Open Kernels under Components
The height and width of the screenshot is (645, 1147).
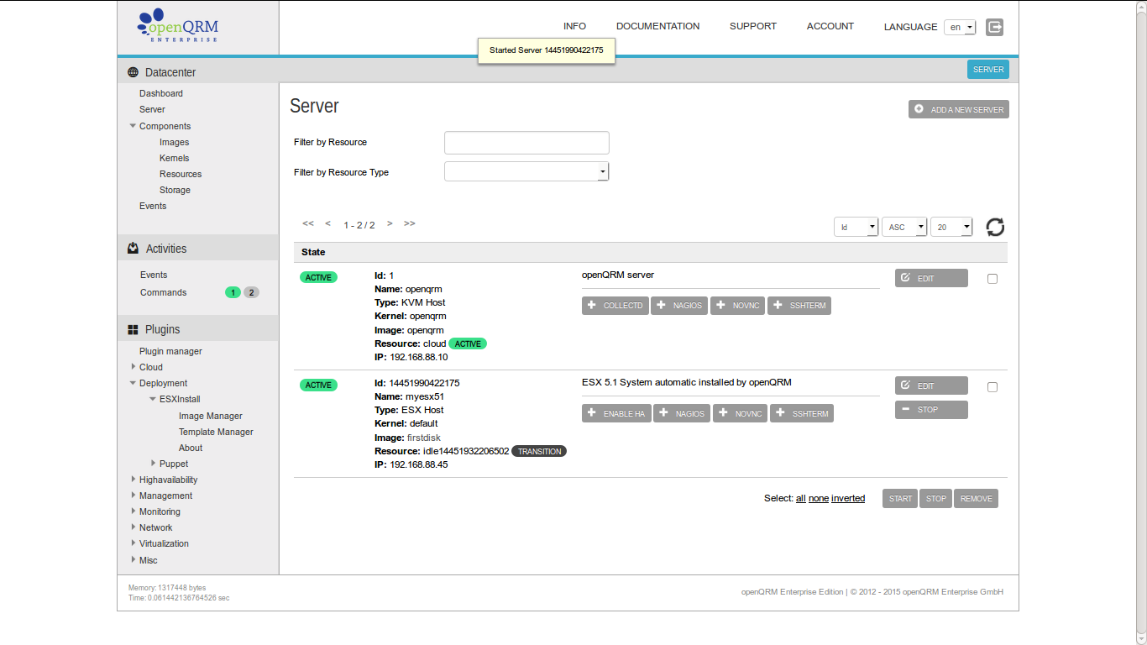coord(175,158)
